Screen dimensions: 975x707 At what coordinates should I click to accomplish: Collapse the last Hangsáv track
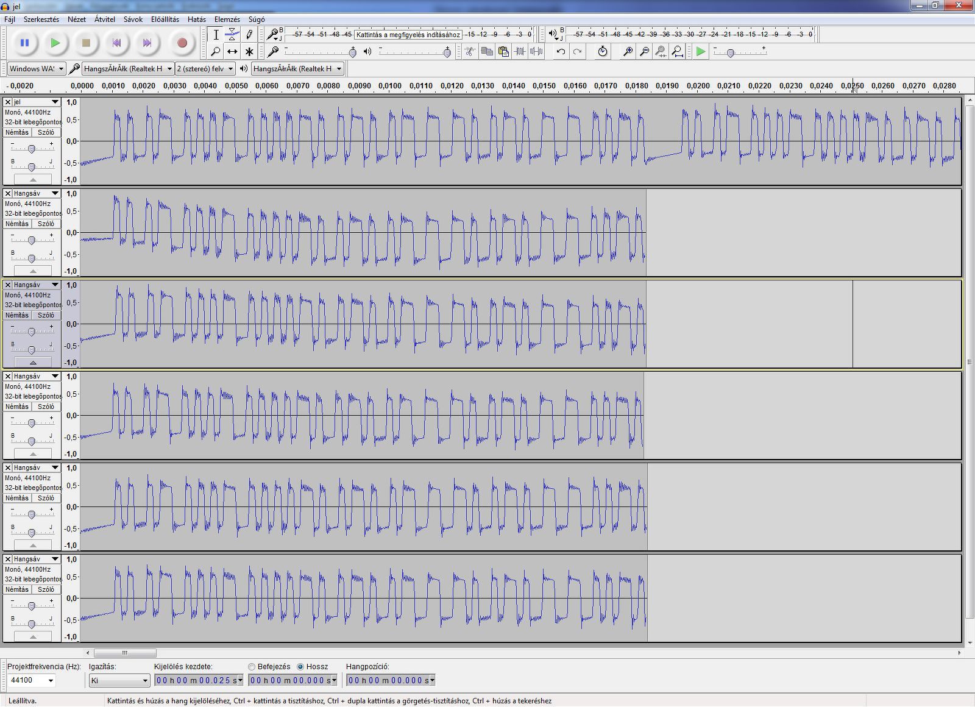click(x=33, y=637)
